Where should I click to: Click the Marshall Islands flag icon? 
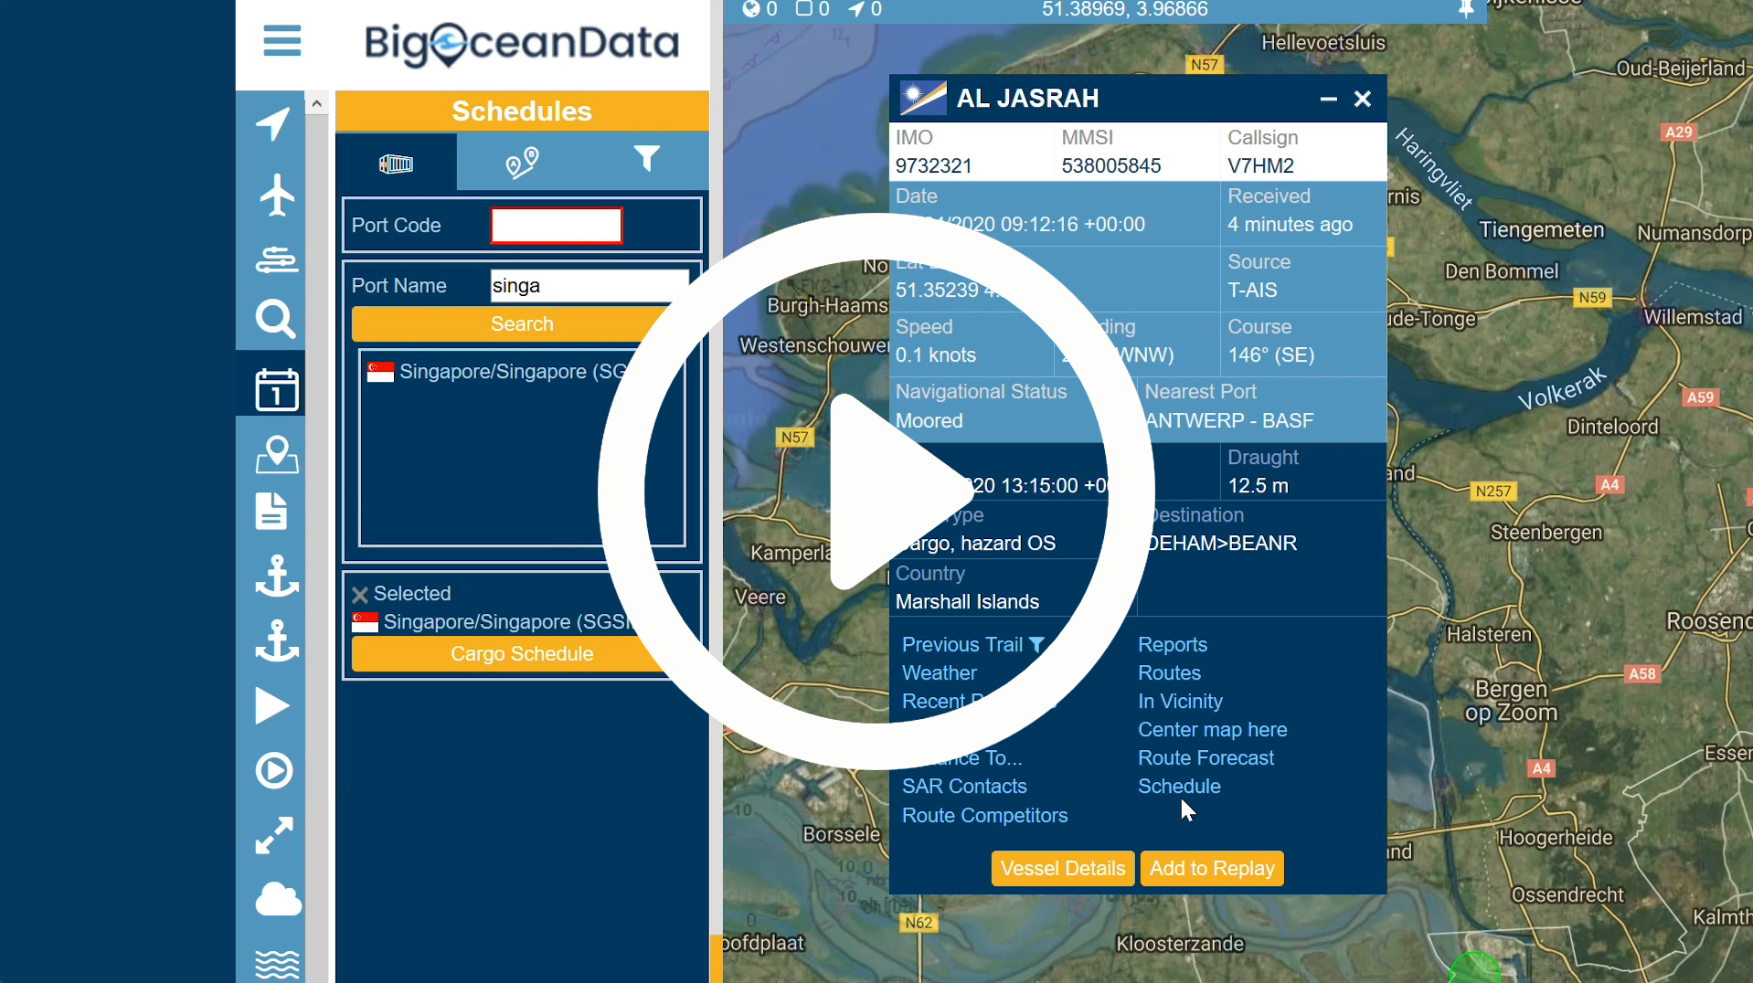pos(923,98)
